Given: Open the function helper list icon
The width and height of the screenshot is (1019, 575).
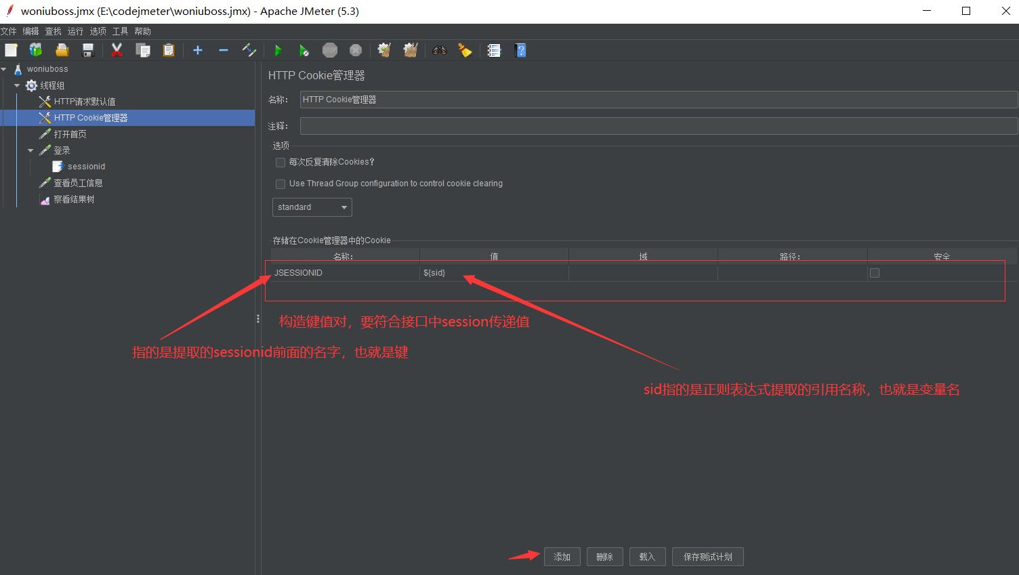Looking at the screenshot, I should click(x=495, y=50).
